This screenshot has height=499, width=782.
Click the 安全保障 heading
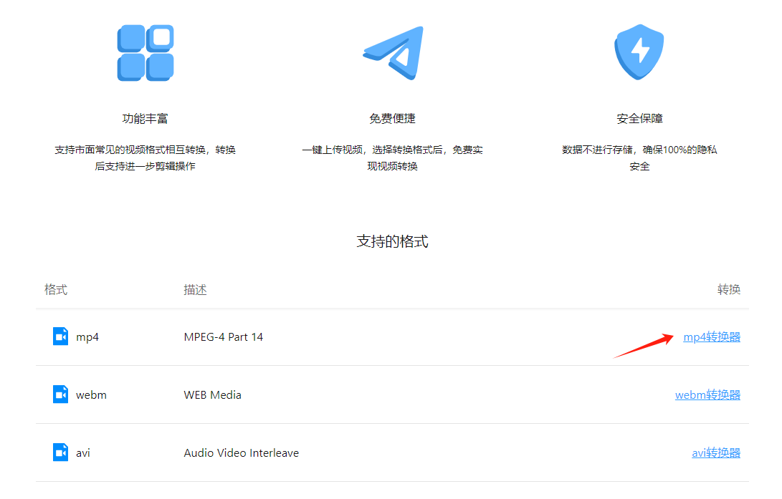pyautogui.click(x=639, y=119)
